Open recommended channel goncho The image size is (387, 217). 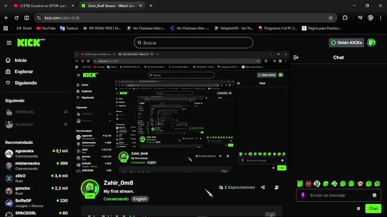pyautogui.click(x=36, y=190)
